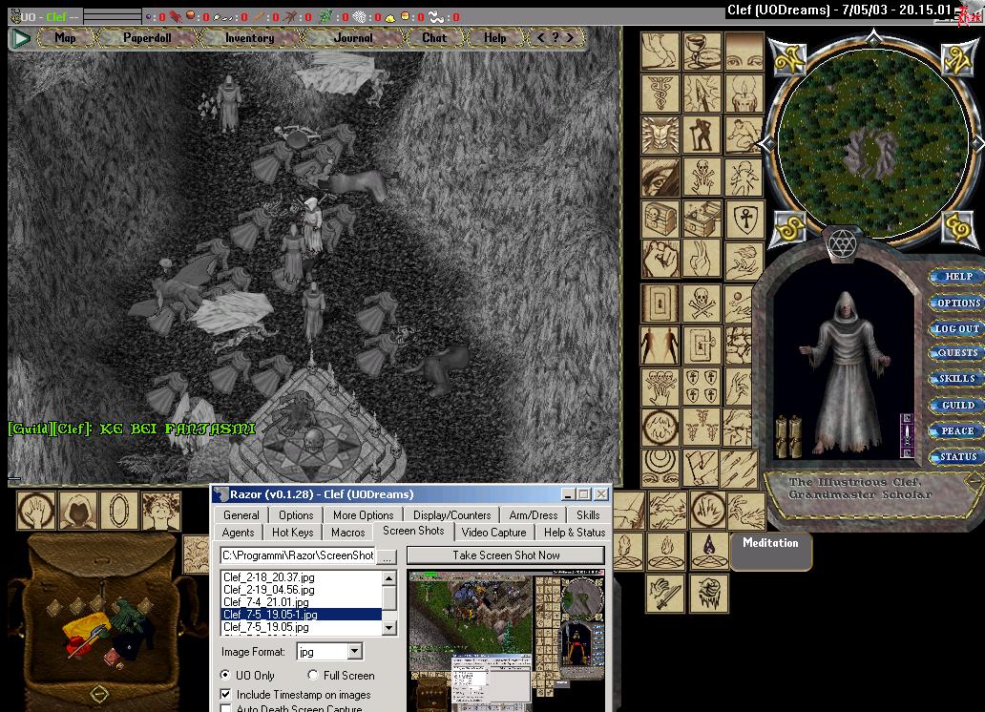Click the GUILD paperdoll button

(956, 405)
